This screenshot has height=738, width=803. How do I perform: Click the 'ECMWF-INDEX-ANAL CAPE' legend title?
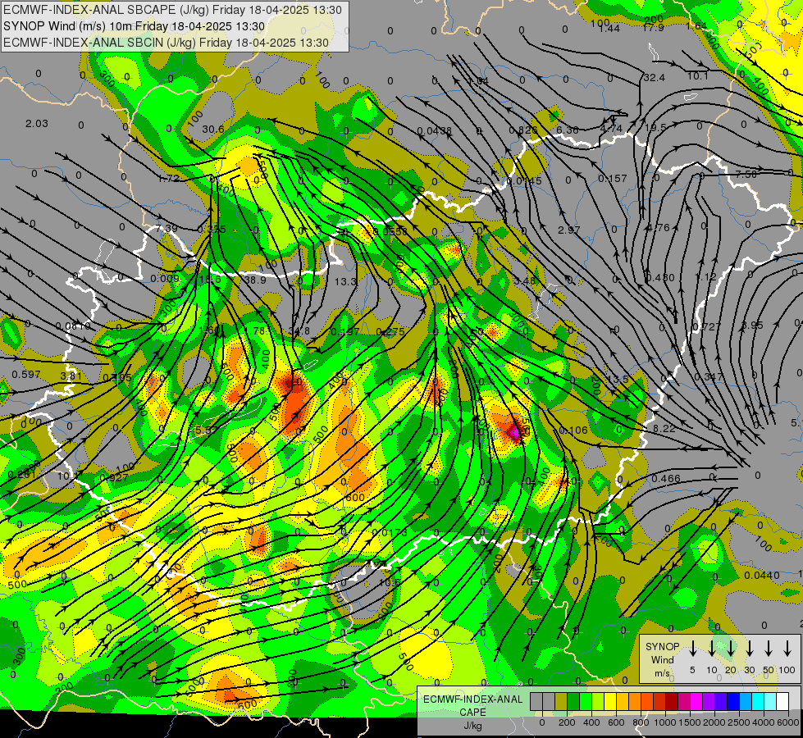pos(472,705)
